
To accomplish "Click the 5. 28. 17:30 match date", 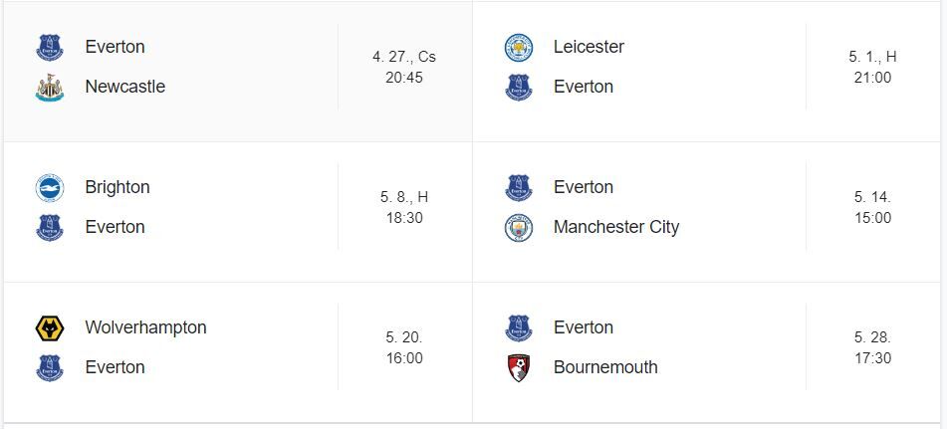I will [x=872, y=347].
